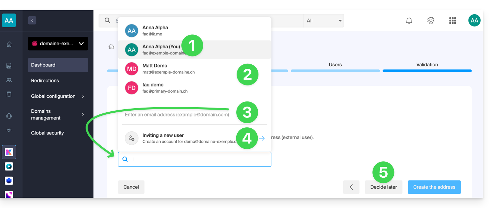
Task: Select Anna Alpha faq@ik.me
Action: click(x=194, y=31)
